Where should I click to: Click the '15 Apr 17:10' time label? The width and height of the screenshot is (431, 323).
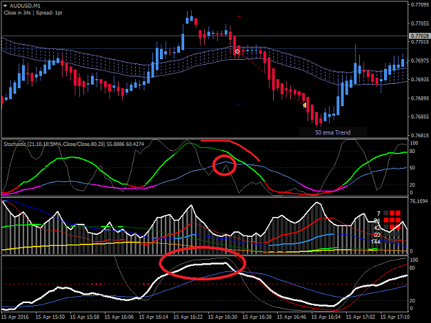coord(395,317)
